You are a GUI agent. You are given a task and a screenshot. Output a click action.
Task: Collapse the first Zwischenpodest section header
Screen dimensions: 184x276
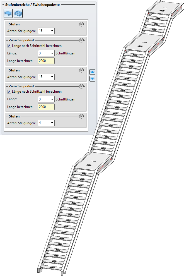[7, 40]
